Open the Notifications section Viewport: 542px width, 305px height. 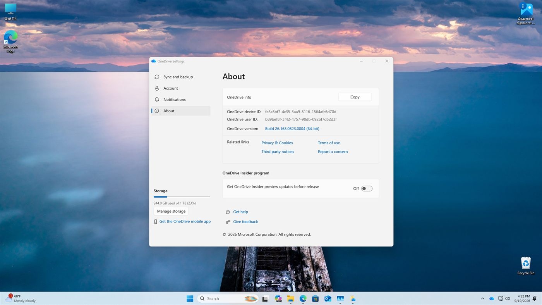(181, 100)
